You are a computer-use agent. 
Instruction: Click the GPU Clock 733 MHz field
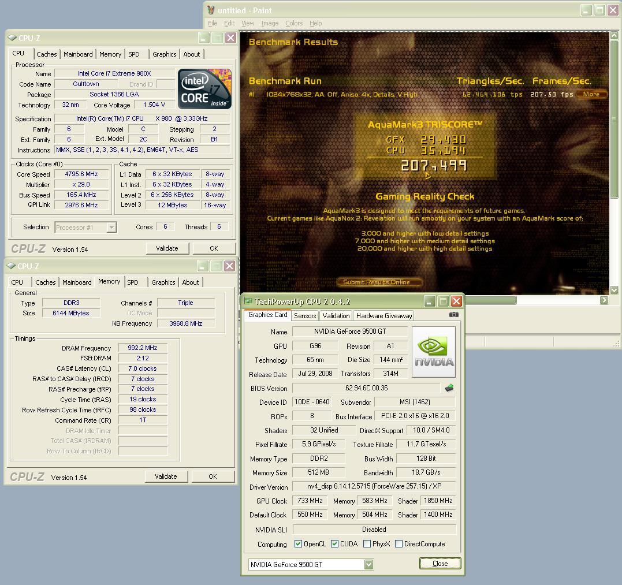[x=310, y=501]
